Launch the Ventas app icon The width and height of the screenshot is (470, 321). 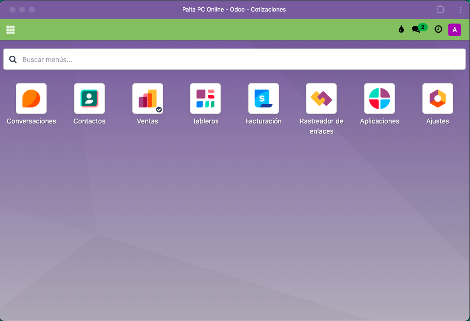point(147,99)
